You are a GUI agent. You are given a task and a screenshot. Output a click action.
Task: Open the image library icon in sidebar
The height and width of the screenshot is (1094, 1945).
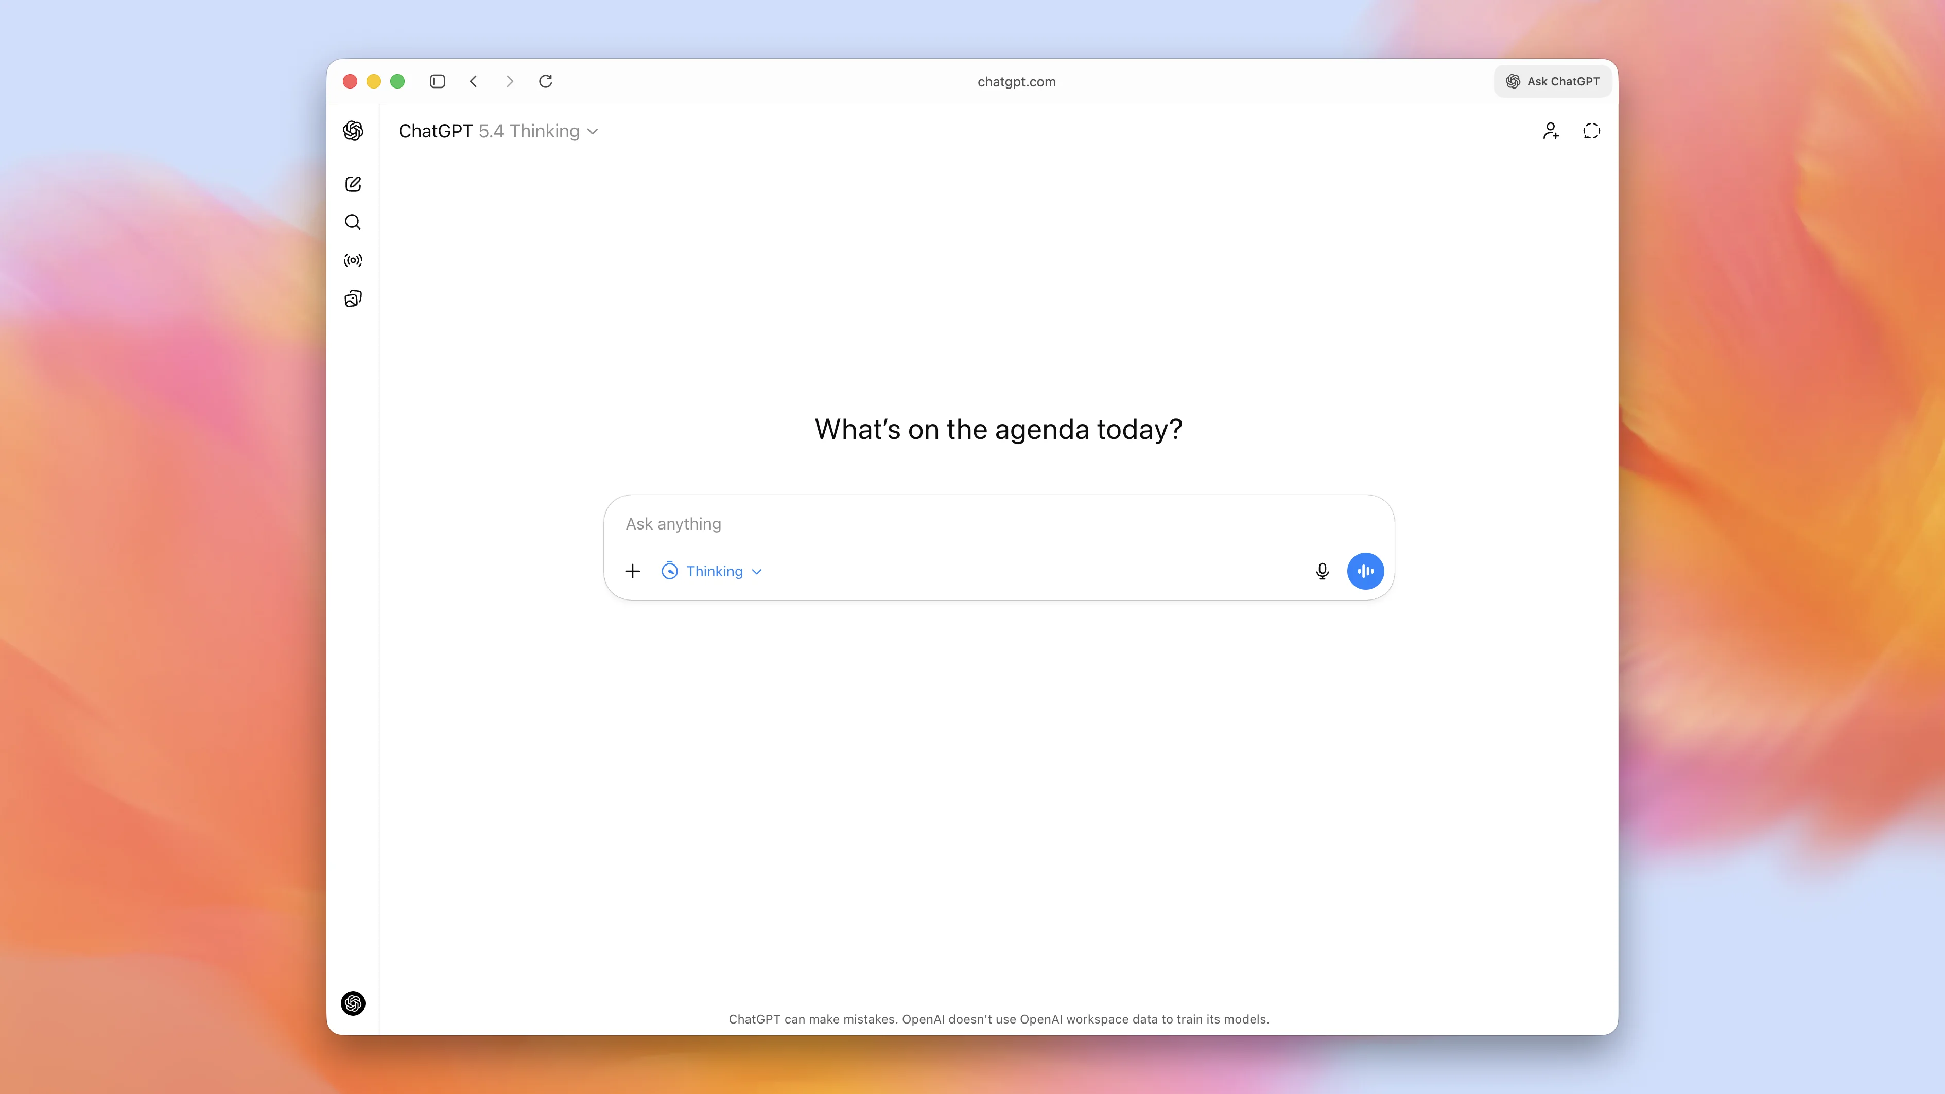coord(353,299)
